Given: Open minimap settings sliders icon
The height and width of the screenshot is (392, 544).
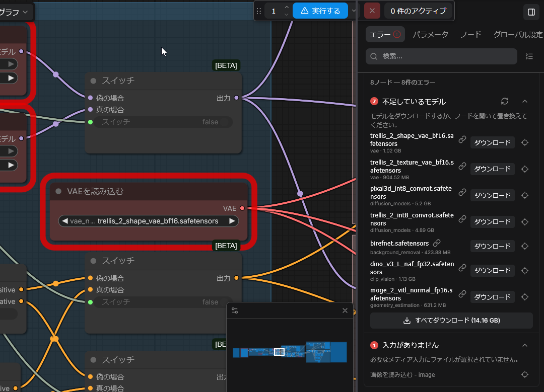Looking at the screenshot, I should pyautogui.click(x=235, y=310).
